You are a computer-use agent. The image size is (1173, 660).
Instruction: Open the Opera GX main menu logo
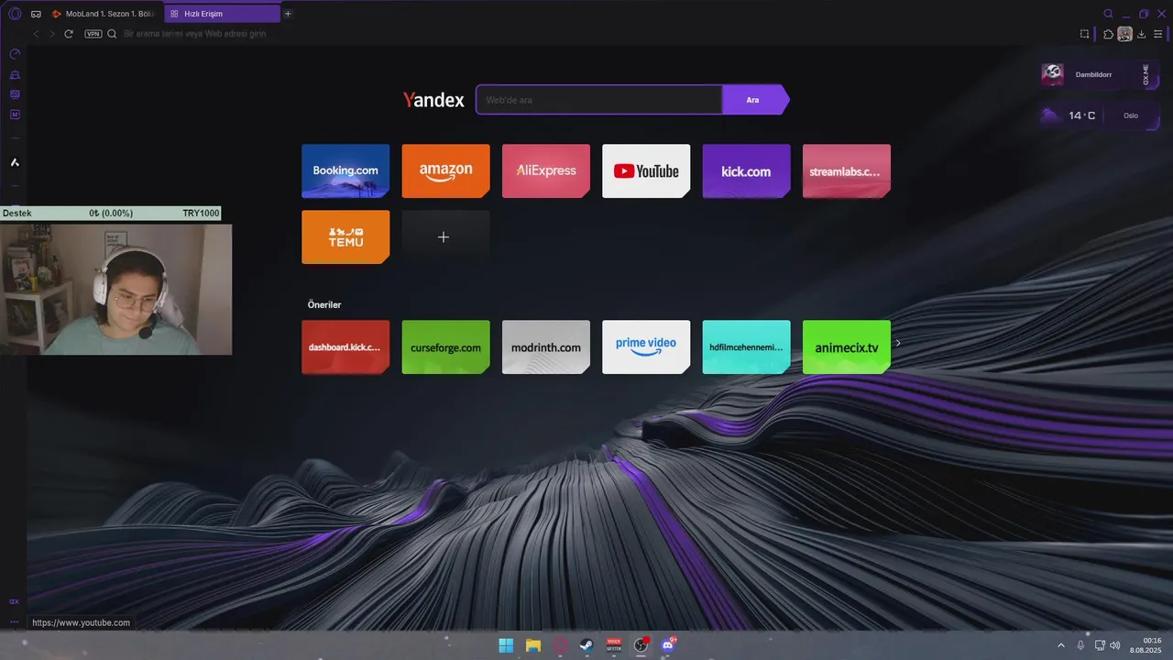click(15, 14)
